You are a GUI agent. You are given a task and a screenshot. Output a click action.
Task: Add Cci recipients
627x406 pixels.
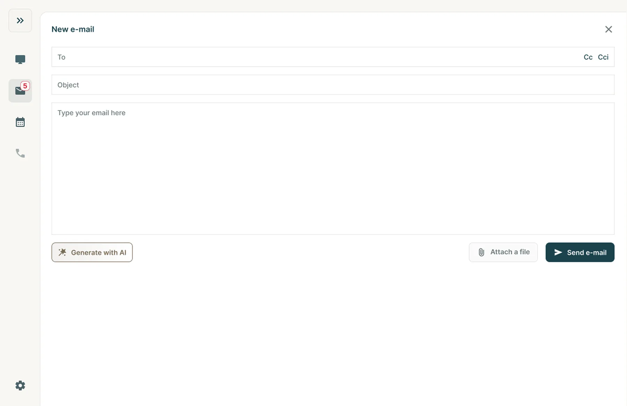[603, 57]
